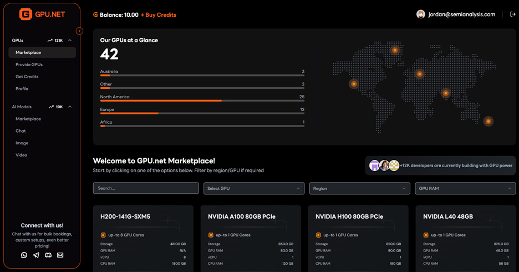Open WhatsApp contact icon
Screen dimensions: 519x272
click(x=24, y=255)
